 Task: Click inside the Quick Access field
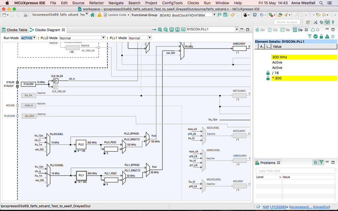287,22
